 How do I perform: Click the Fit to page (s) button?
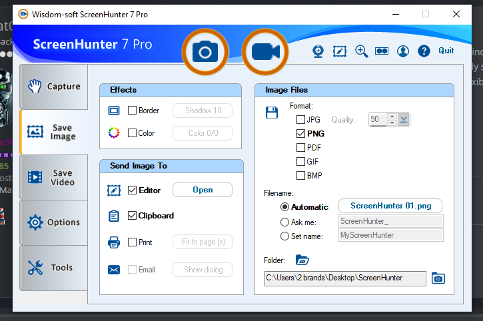coord(203,242)
